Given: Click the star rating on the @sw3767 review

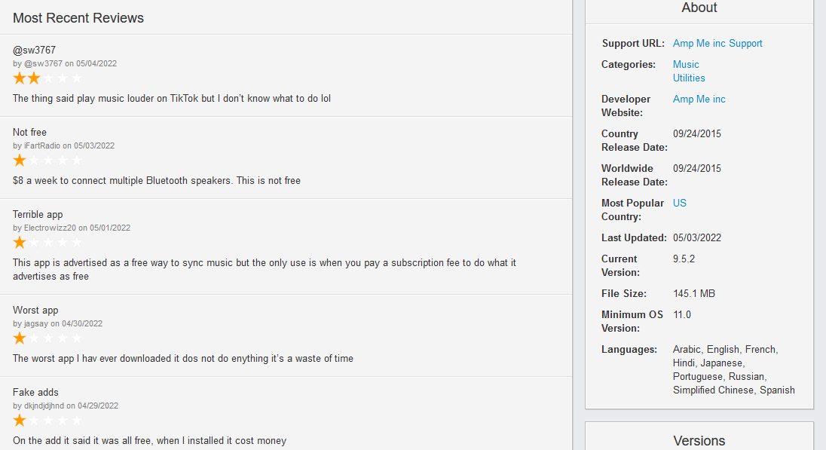Looking at the screenshot, I should 47,78.
